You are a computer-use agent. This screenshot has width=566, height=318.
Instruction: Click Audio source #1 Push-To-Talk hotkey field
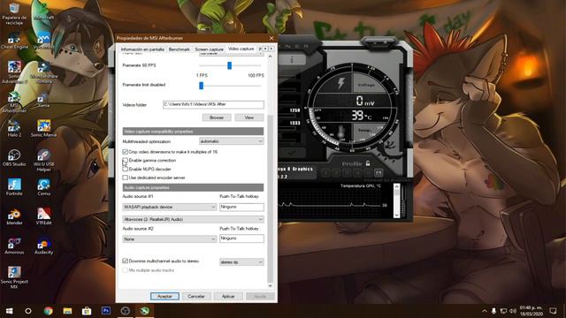[241, 207]
